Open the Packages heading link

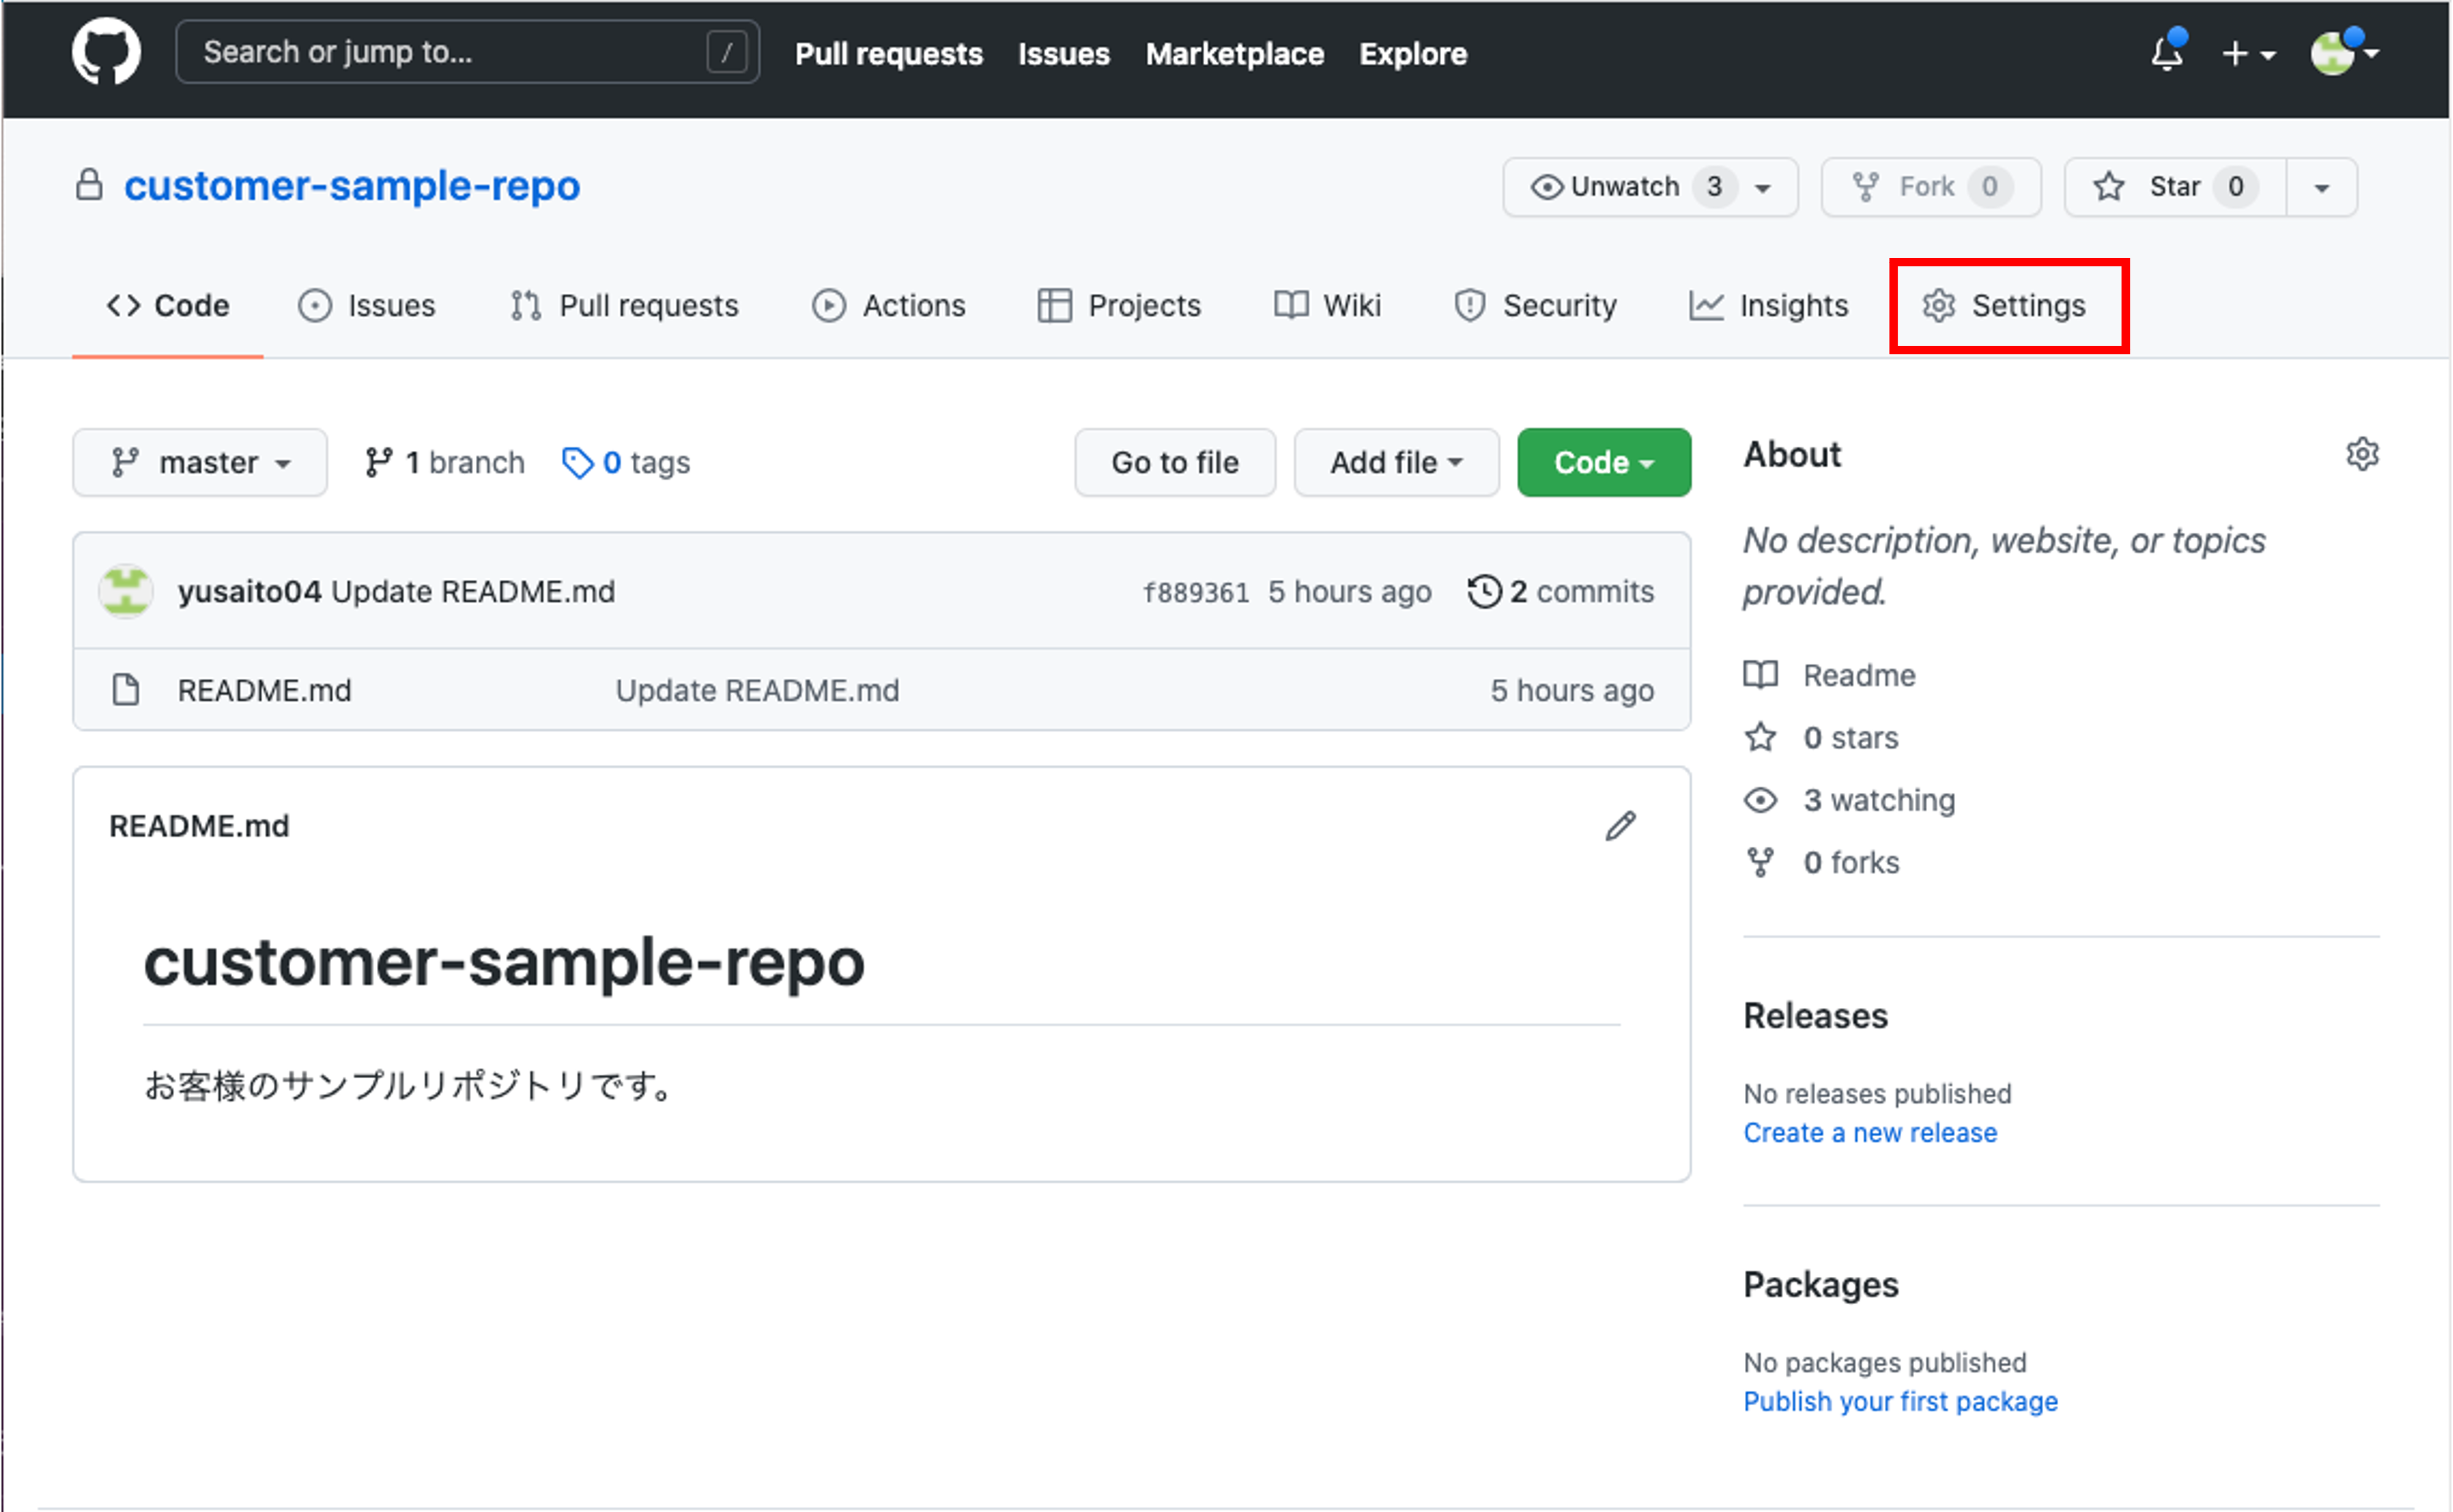(1820, 1285)
